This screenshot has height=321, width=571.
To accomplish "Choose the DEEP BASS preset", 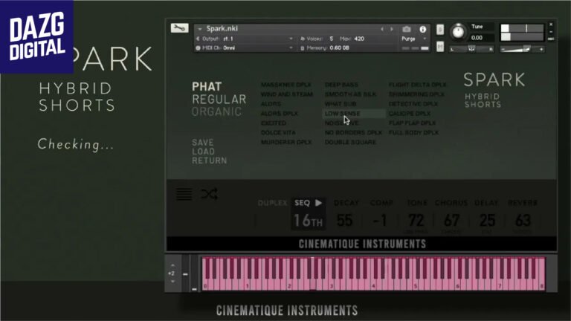I will [341, 85].
